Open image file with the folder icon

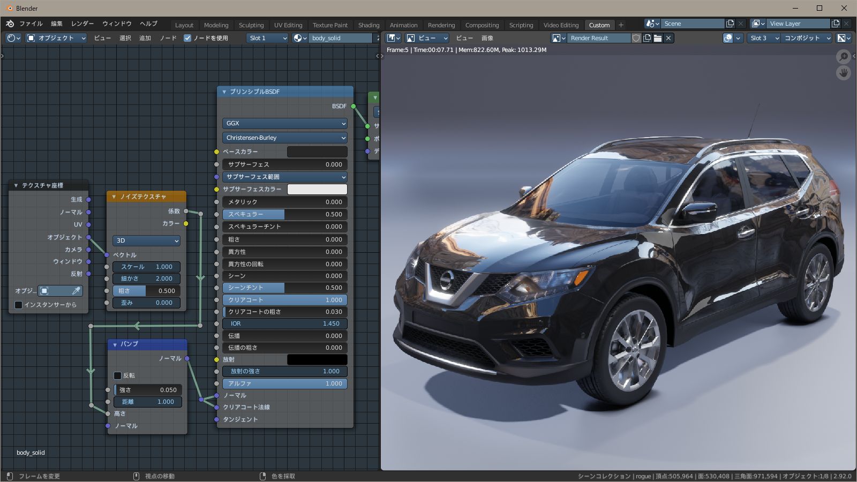click(658, 38)
